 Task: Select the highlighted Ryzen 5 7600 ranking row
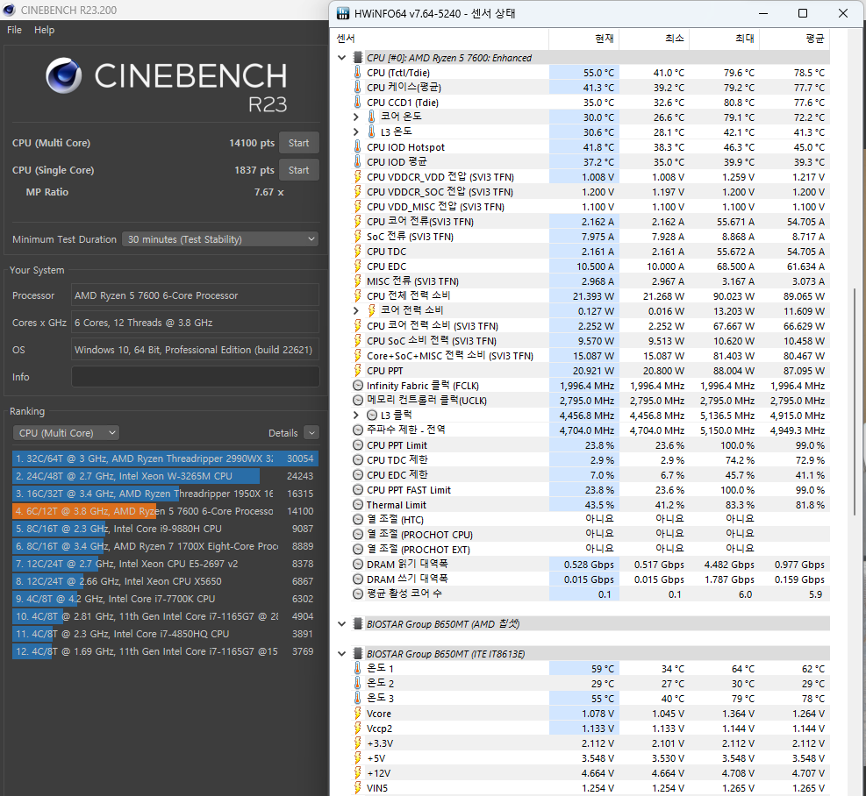tap(165, 511)
